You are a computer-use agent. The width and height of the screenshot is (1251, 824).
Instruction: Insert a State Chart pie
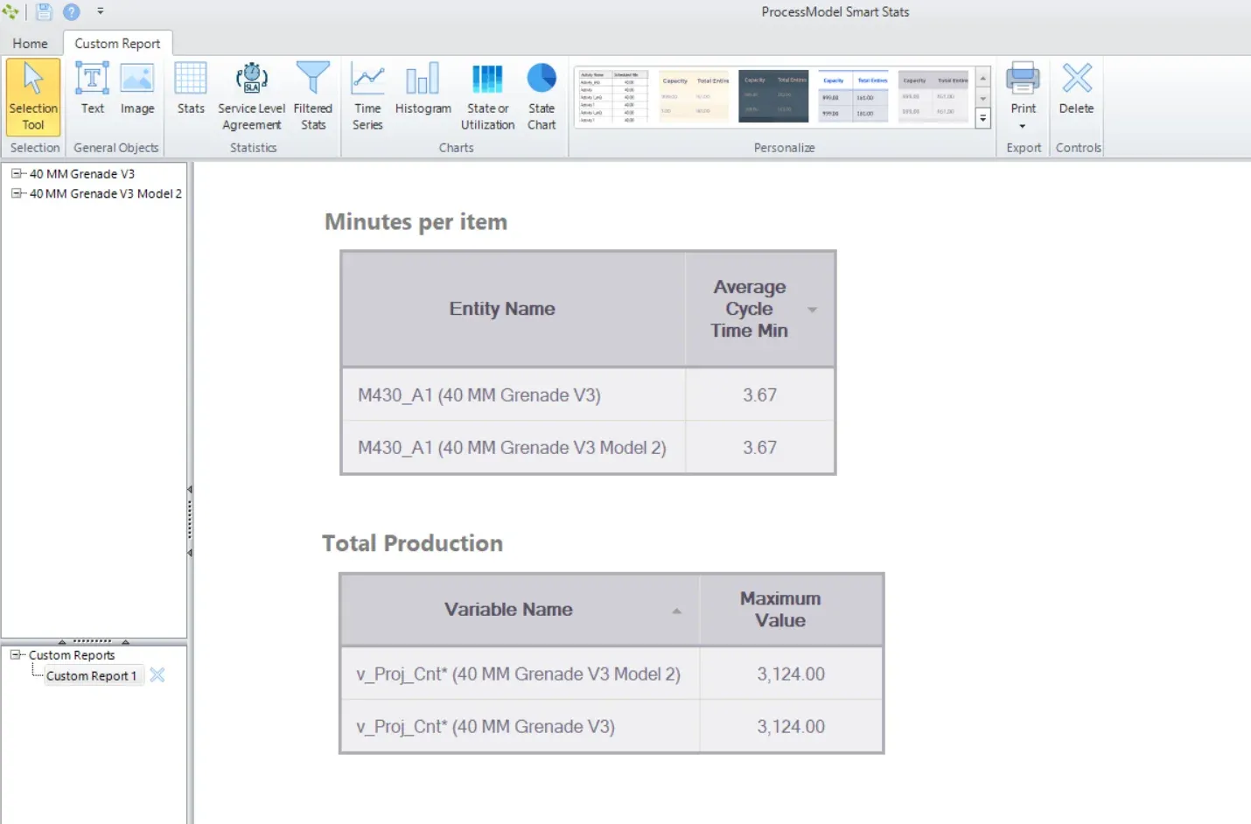tap(542, 96)
